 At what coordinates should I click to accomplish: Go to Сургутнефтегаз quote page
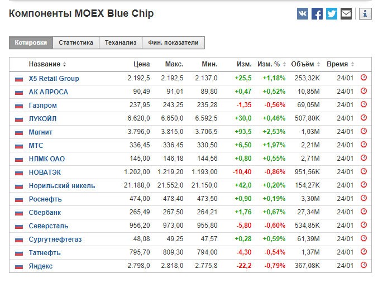point(55,239)
